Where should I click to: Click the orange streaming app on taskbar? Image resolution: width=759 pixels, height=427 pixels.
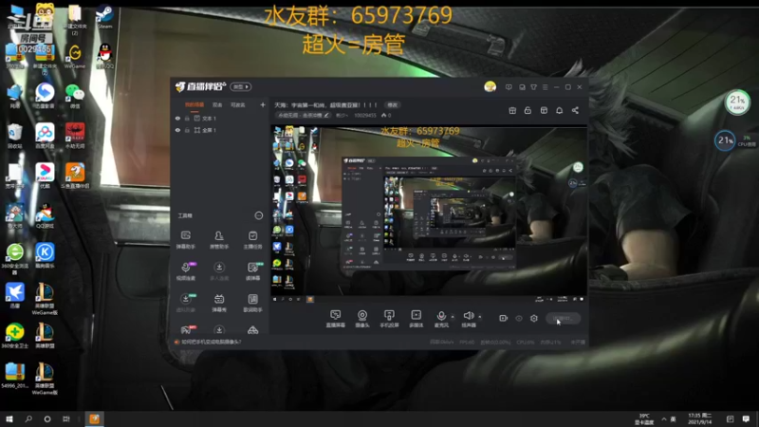point(94,418)
